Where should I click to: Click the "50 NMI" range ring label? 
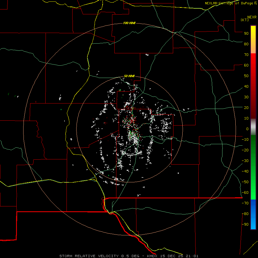pos(129,76)
